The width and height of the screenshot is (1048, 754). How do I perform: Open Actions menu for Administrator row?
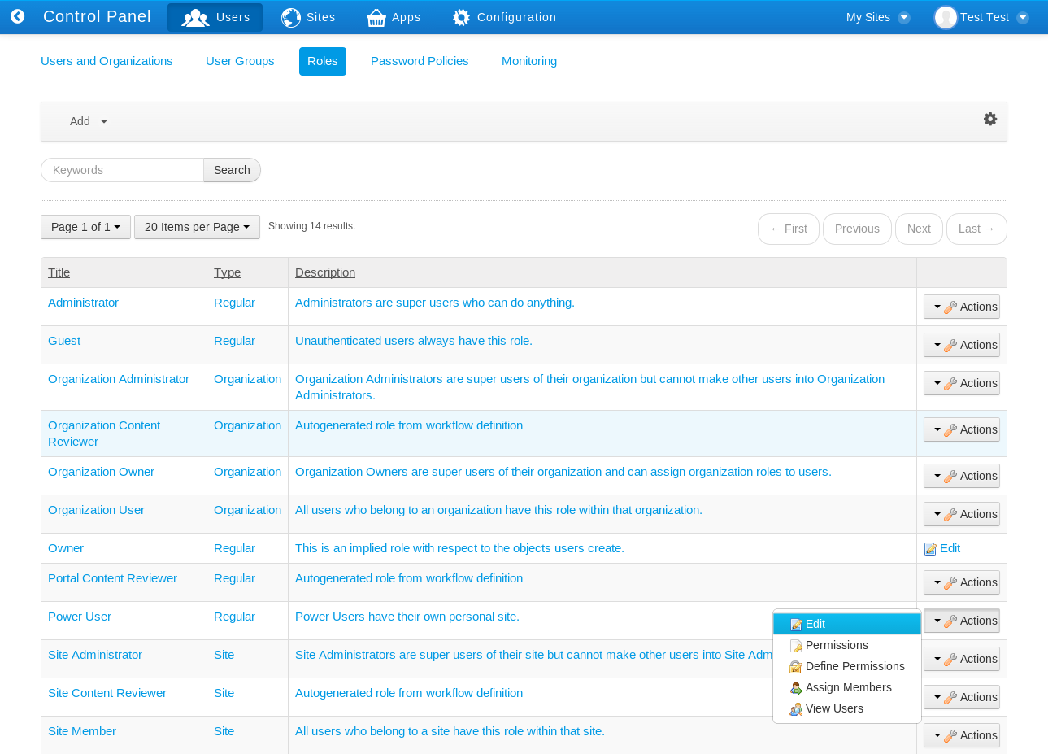pos(962,307)
